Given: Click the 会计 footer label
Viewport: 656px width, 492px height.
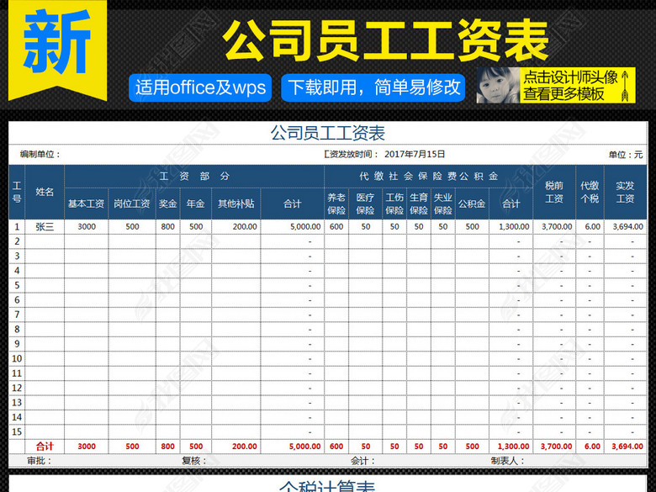Looking at the screenshot, I should point(362,461).
